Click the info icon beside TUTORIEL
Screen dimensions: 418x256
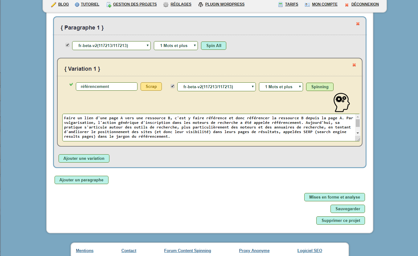[x=77, y=5]
